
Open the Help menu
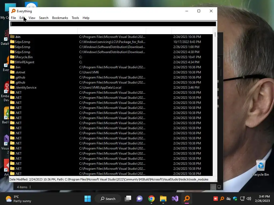(86, 18)
